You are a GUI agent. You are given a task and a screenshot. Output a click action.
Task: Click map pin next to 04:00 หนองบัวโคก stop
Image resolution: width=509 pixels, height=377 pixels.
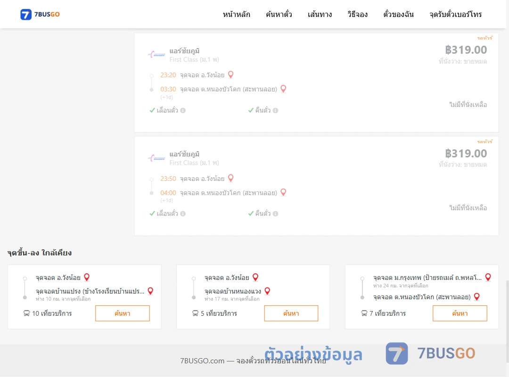283,192
